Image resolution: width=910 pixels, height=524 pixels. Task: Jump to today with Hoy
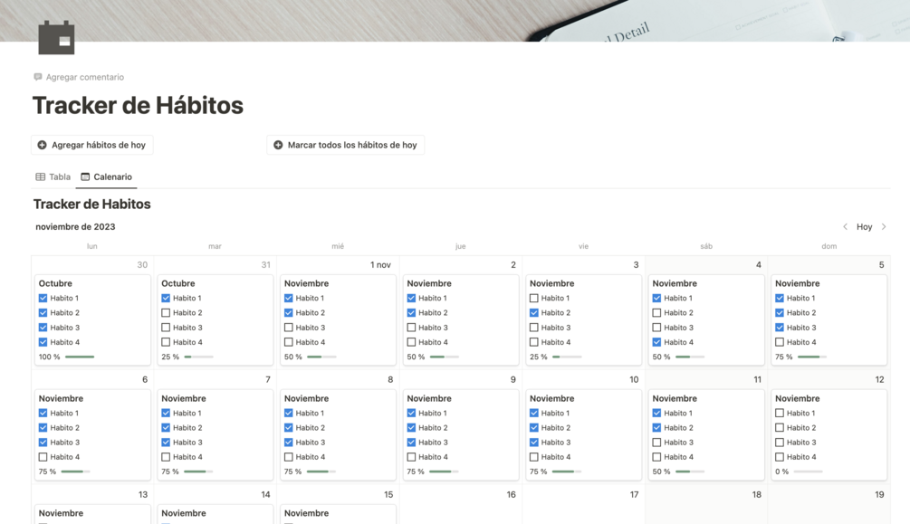(x=864, y=227)
